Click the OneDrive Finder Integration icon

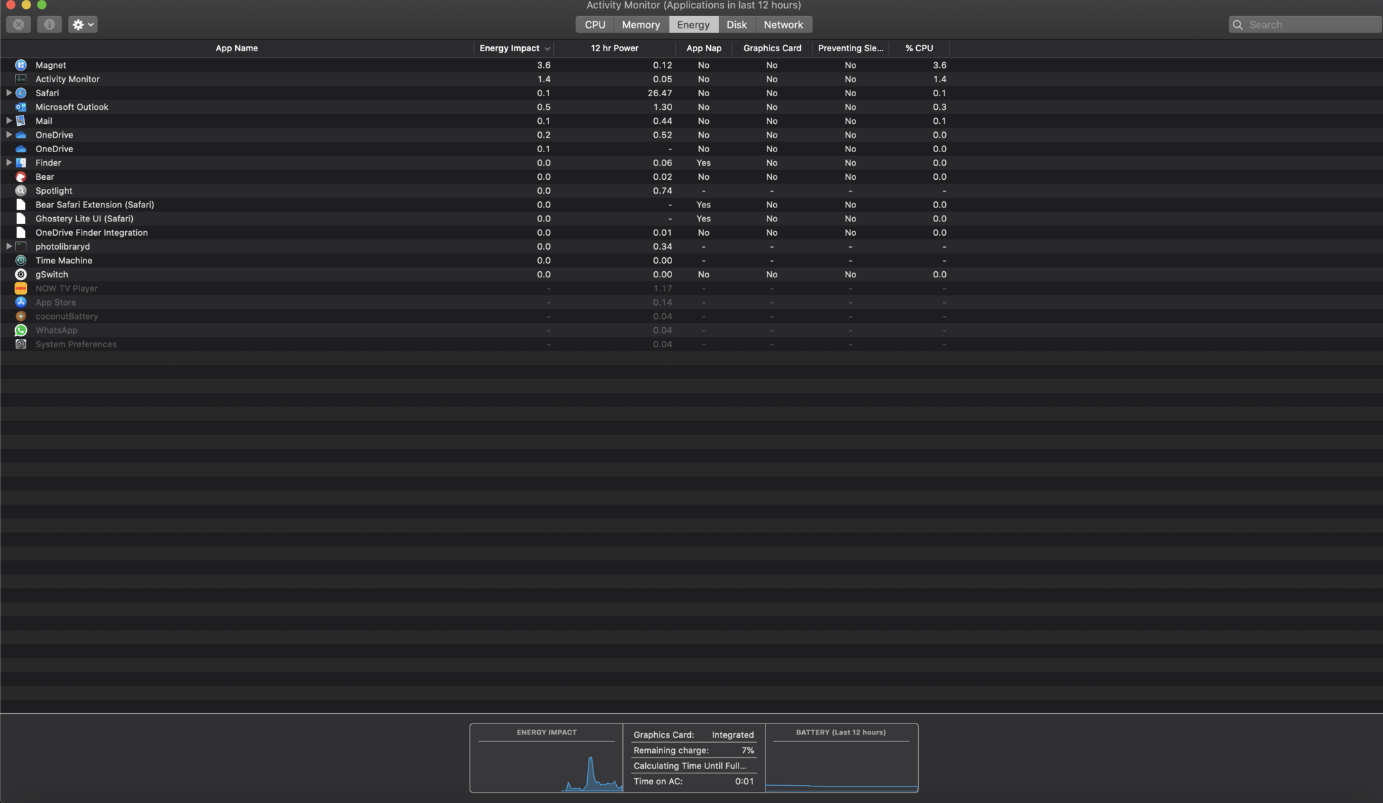click(x=21, y=232)
